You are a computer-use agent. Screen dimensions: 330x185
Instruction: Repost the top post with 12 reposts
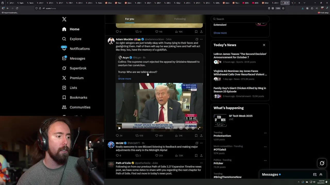coord(139,32)
